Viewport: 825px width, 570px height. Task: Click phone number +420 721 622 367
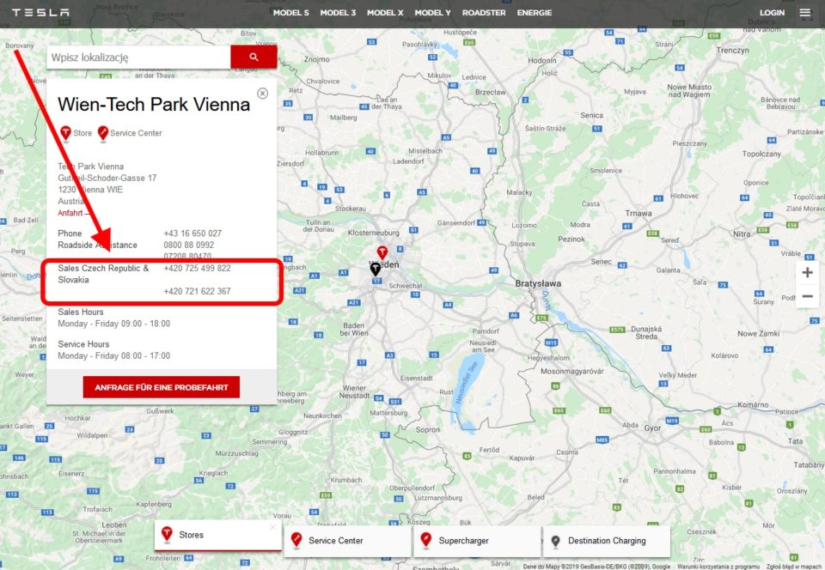198,291
